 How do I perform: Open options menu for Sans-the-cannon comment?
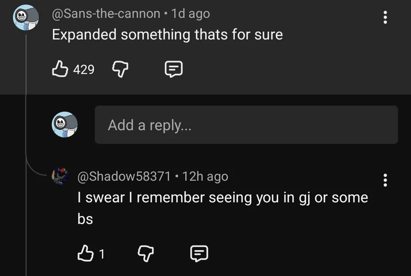coord(385,17)
